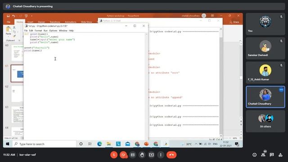
Task: Click Cortana circle on taskbar
Action: (81, 144)
